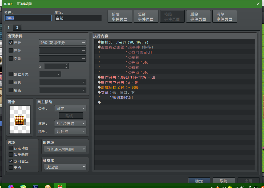Click the variable value stepper arrows
Screen dimensions: 264x188
66,66
